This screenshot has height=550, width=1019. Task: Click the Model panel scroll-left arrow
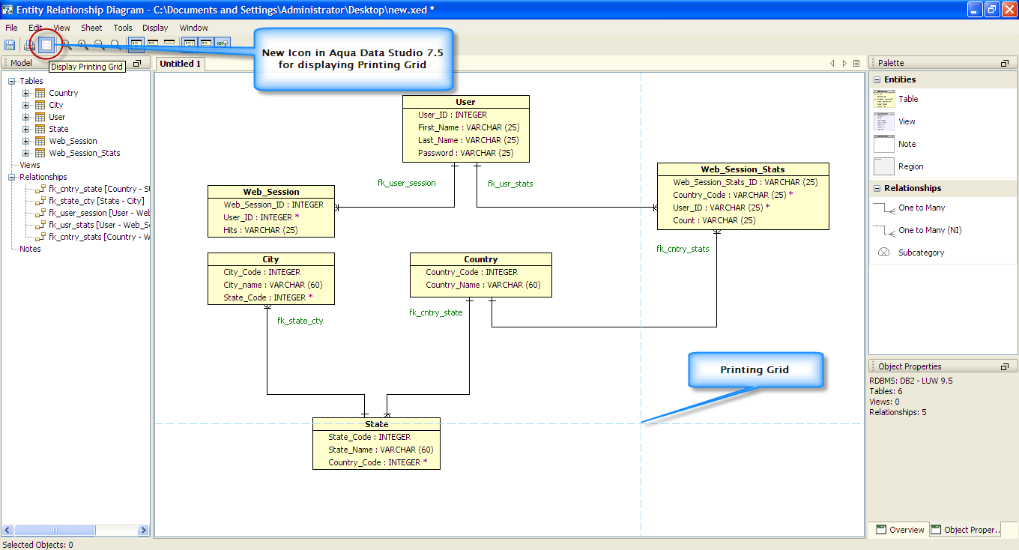pyautogui.click(x=7, y=530)
